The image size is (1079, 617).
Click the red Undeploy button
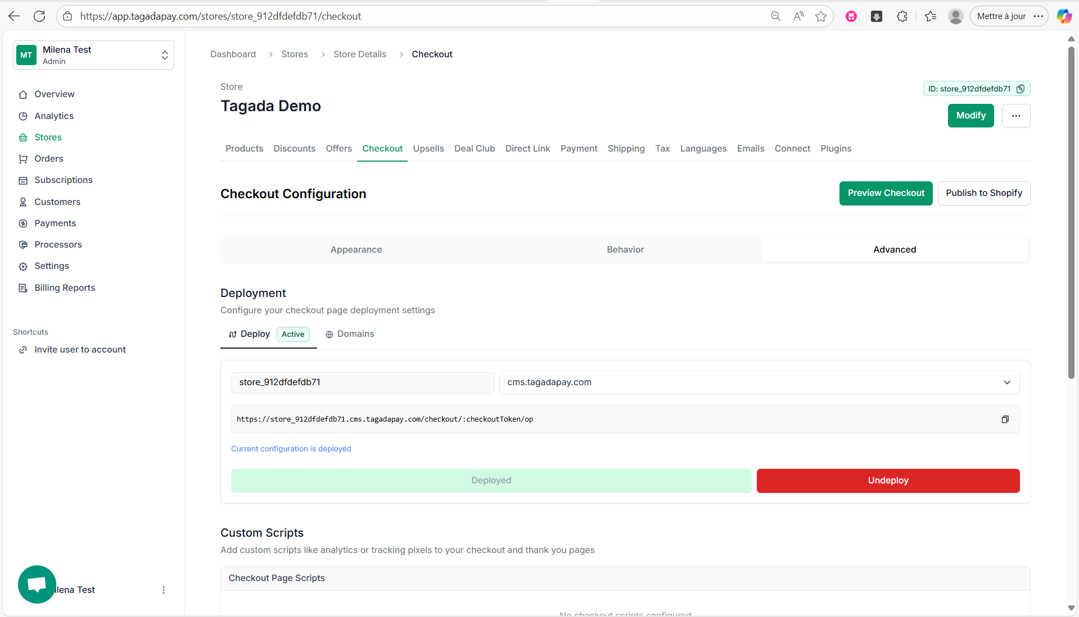[888, 481]
